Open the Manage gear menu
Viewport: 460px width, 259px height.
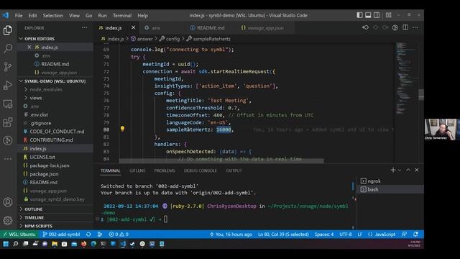pyautogui.click(x=8, y=220)
